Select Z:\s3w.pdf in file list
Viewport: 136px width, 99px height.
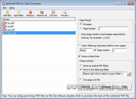[39, 33]
